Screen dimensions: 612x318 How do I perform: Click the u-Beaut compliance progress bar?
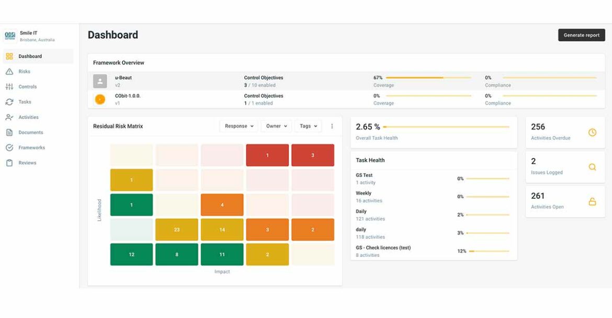pos(550,77)
